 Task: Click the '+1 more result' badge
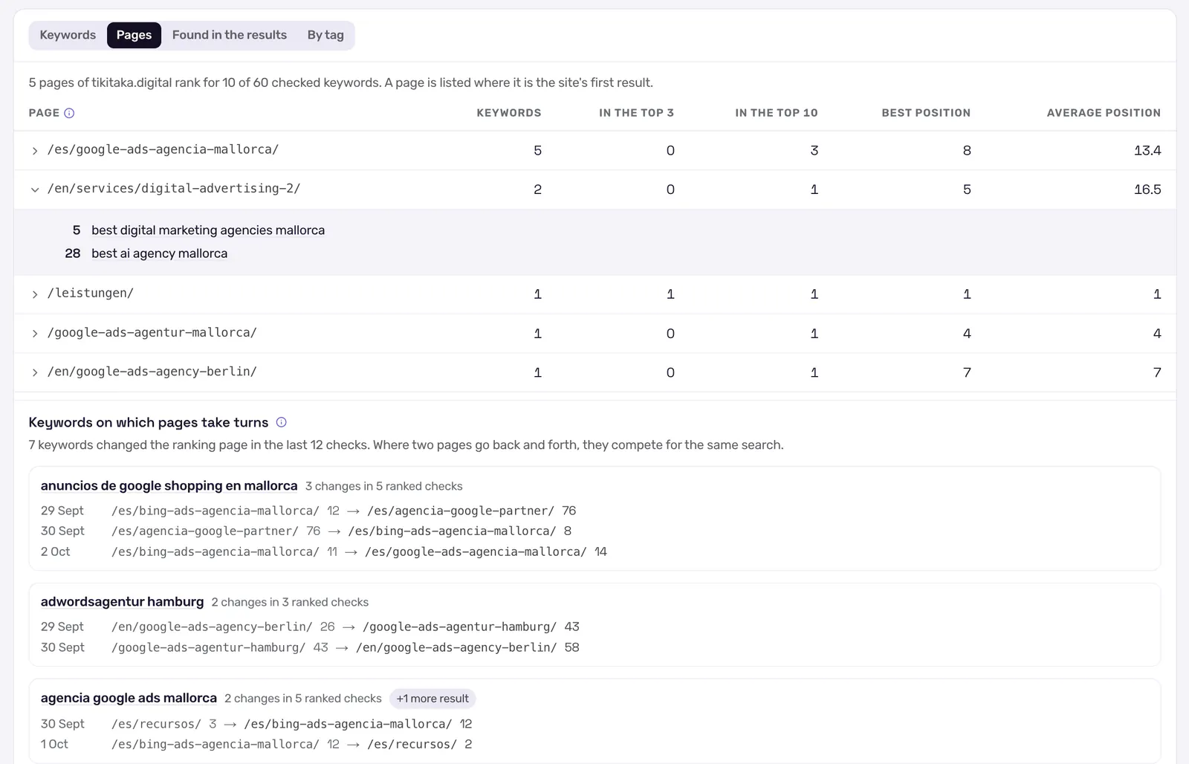(432, 699)
